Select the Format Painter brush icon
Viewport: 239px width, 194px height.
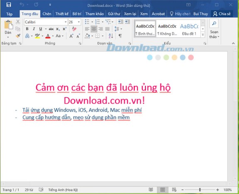coord(18,36)
